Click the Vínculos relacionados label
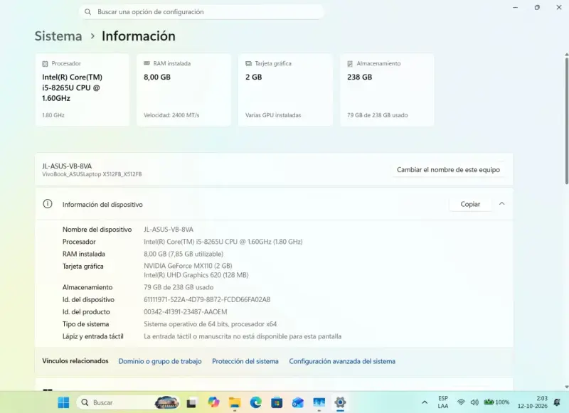The image size is (569, 413). pyautogui.click(x=75, y=361)
